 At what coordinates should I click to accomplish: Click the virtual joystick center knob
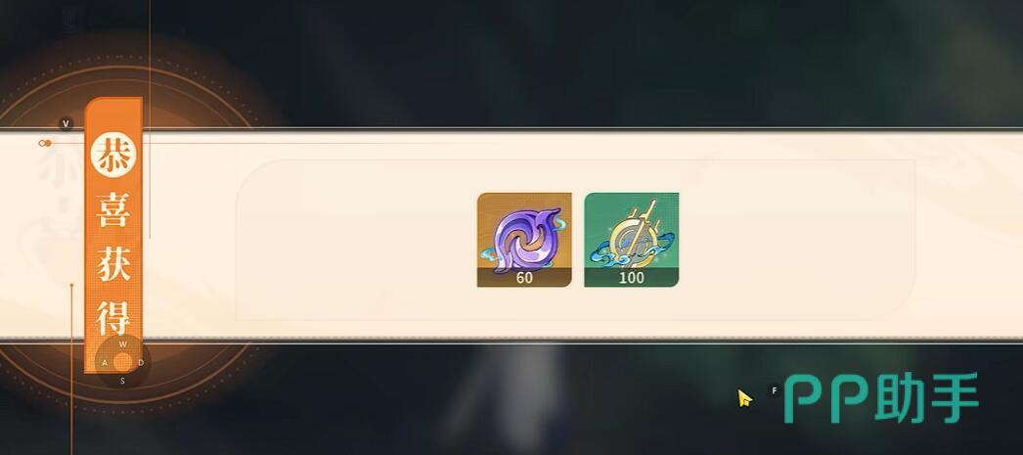pos(122,362)
